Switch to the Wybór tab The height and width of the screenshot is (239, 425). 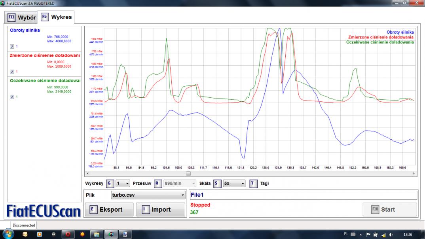(22, 17)
